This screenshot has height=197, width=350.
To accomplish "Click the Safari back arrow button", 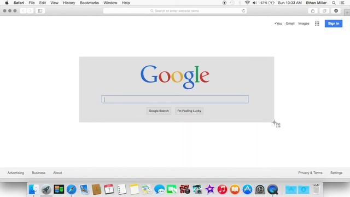I will tap(23, 11).
